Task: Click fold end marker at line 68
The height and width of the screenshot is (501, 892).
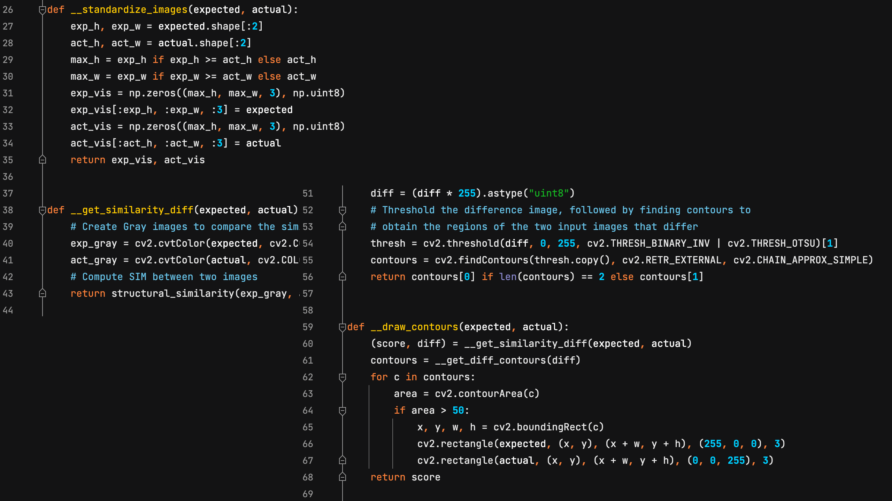Action: pos(343,477)
